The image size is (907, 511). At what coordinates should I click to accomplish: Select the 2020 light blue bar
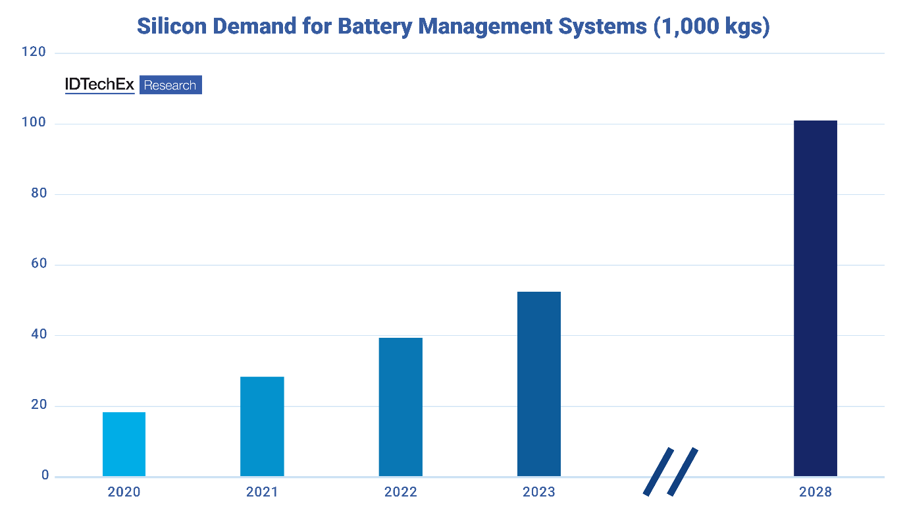pyautogui.click(x=124, y=444)
